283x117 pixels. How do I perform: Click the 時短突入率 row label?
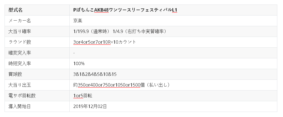[x=20, y=63]
